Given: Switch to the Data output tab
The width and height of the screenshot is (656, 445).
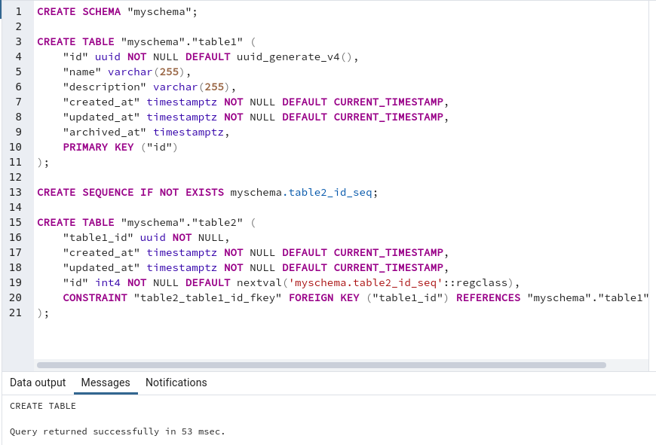Looking at the screenshot, I should [x=38, y=383].
